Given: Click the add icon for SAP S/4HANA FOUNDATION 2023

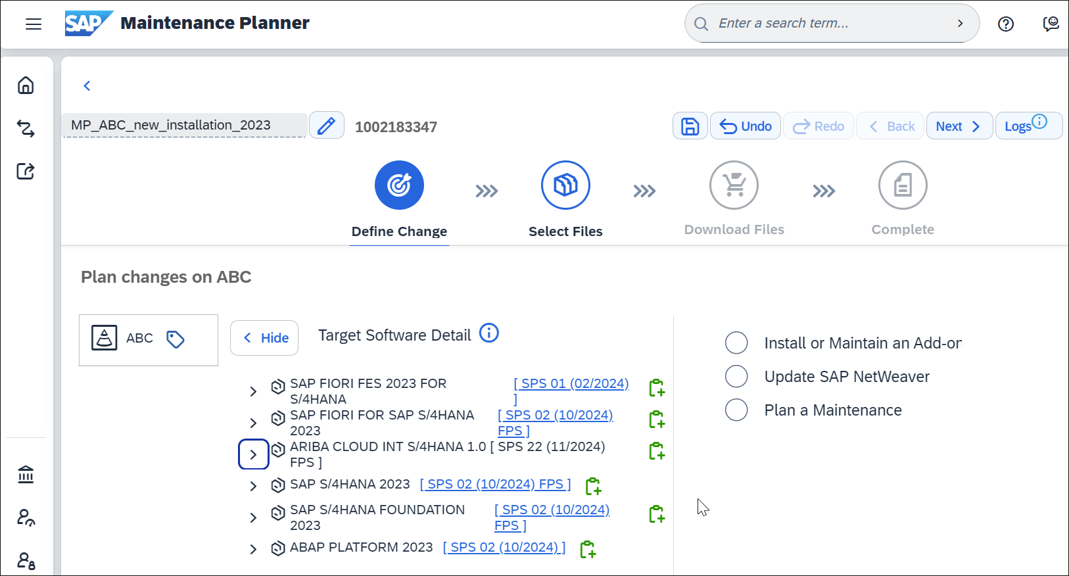Looking at the screenshot, I should pos(657,514).
